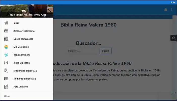Click the radio antenna icon for Radios Online
Viewport: 177px width, 101px height.
click(6, 55)
